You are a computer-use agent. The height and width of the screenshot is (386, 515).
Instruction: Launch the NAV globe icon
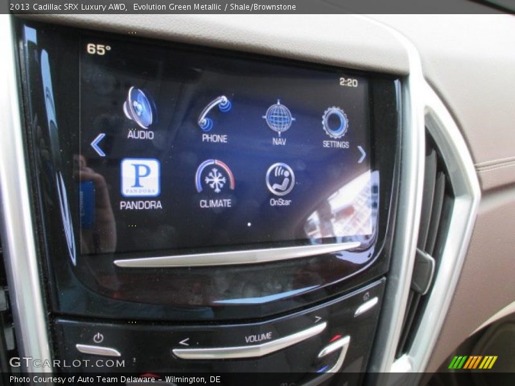tap(279, 118)
